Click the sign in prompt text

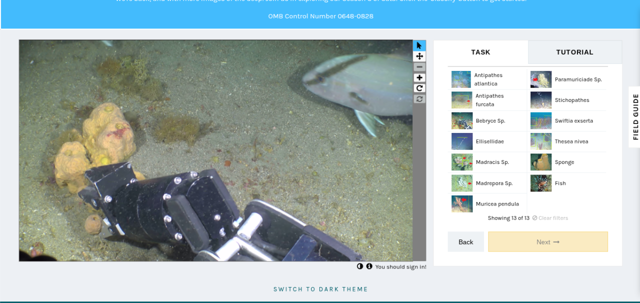pyautogui.click(x=400, y=267)
